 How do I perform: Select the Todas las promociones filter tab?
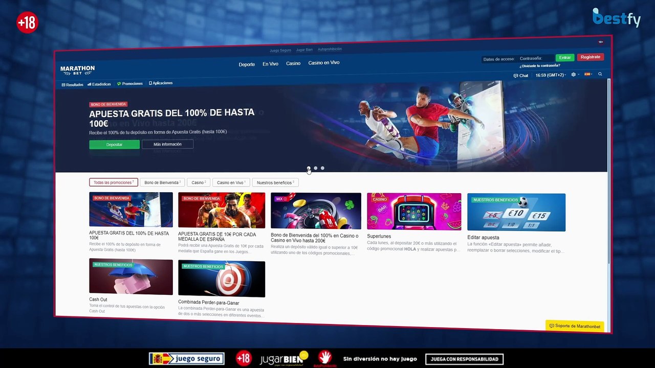[114, 182]
